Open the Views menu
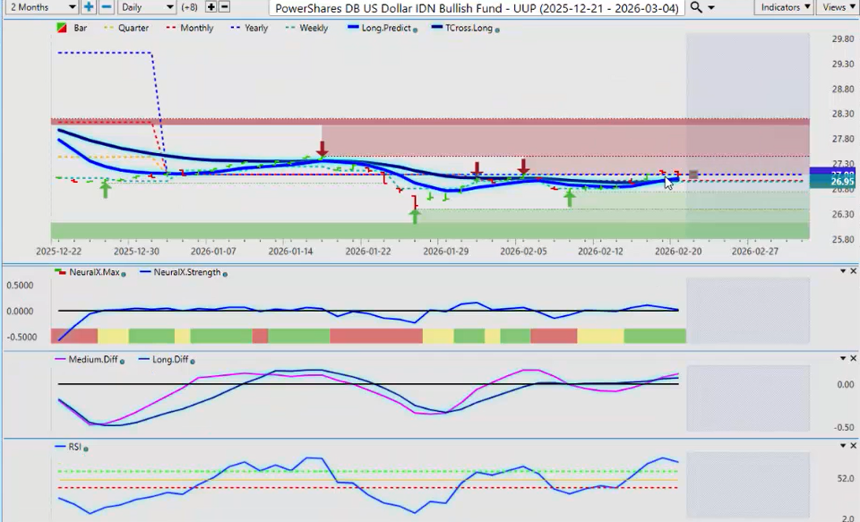This screenshot has width=860, height=522. (x=837, y=7)
